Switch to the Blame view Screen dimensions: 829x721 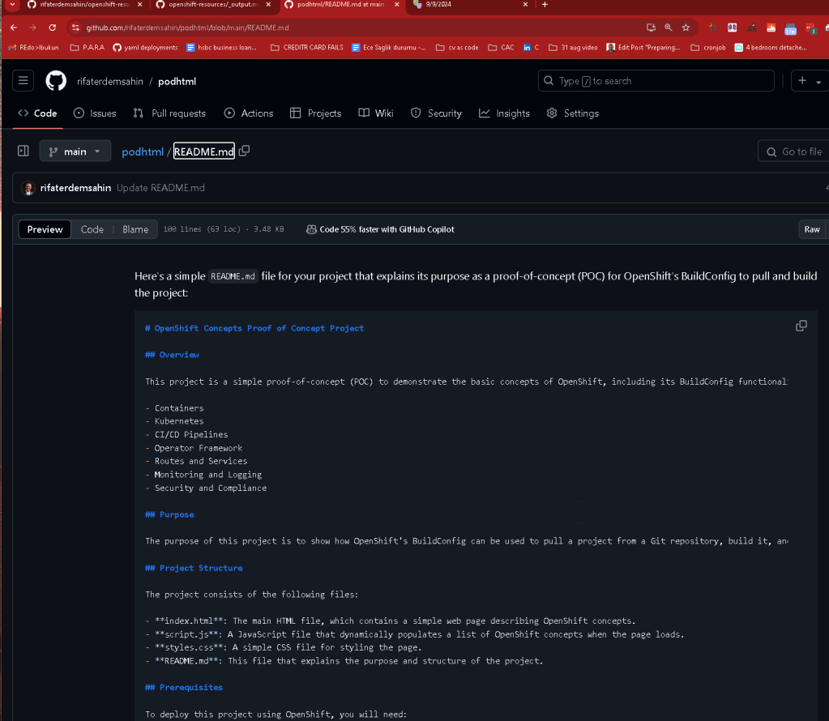[135, 229]
